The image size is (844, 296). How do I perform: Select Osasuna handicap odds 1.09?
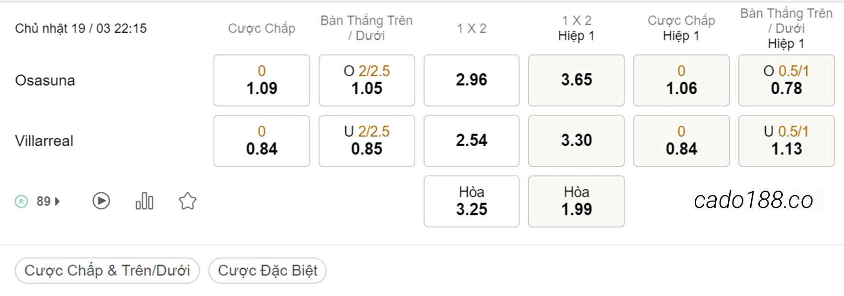pos(262,80)
